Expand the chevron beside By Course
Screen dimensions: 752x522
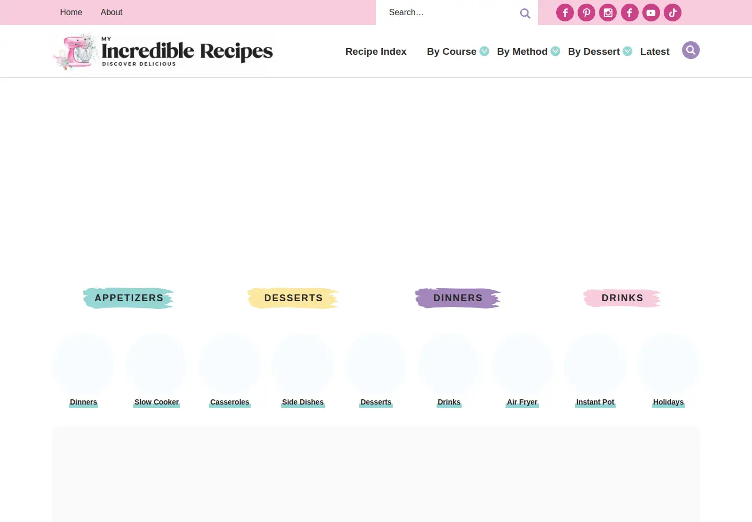[485, 51]
